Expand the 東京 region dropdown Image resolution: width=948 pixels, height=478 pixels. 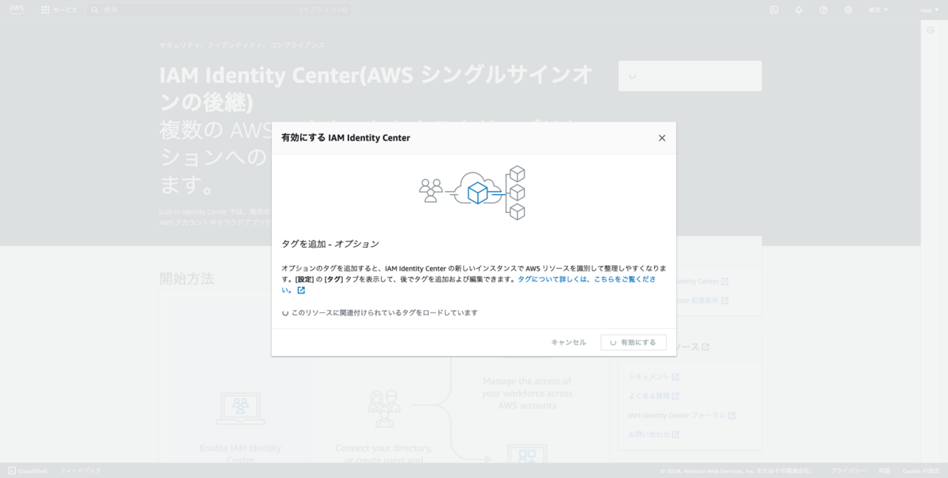pyautogui.click(x=878, y=9)
